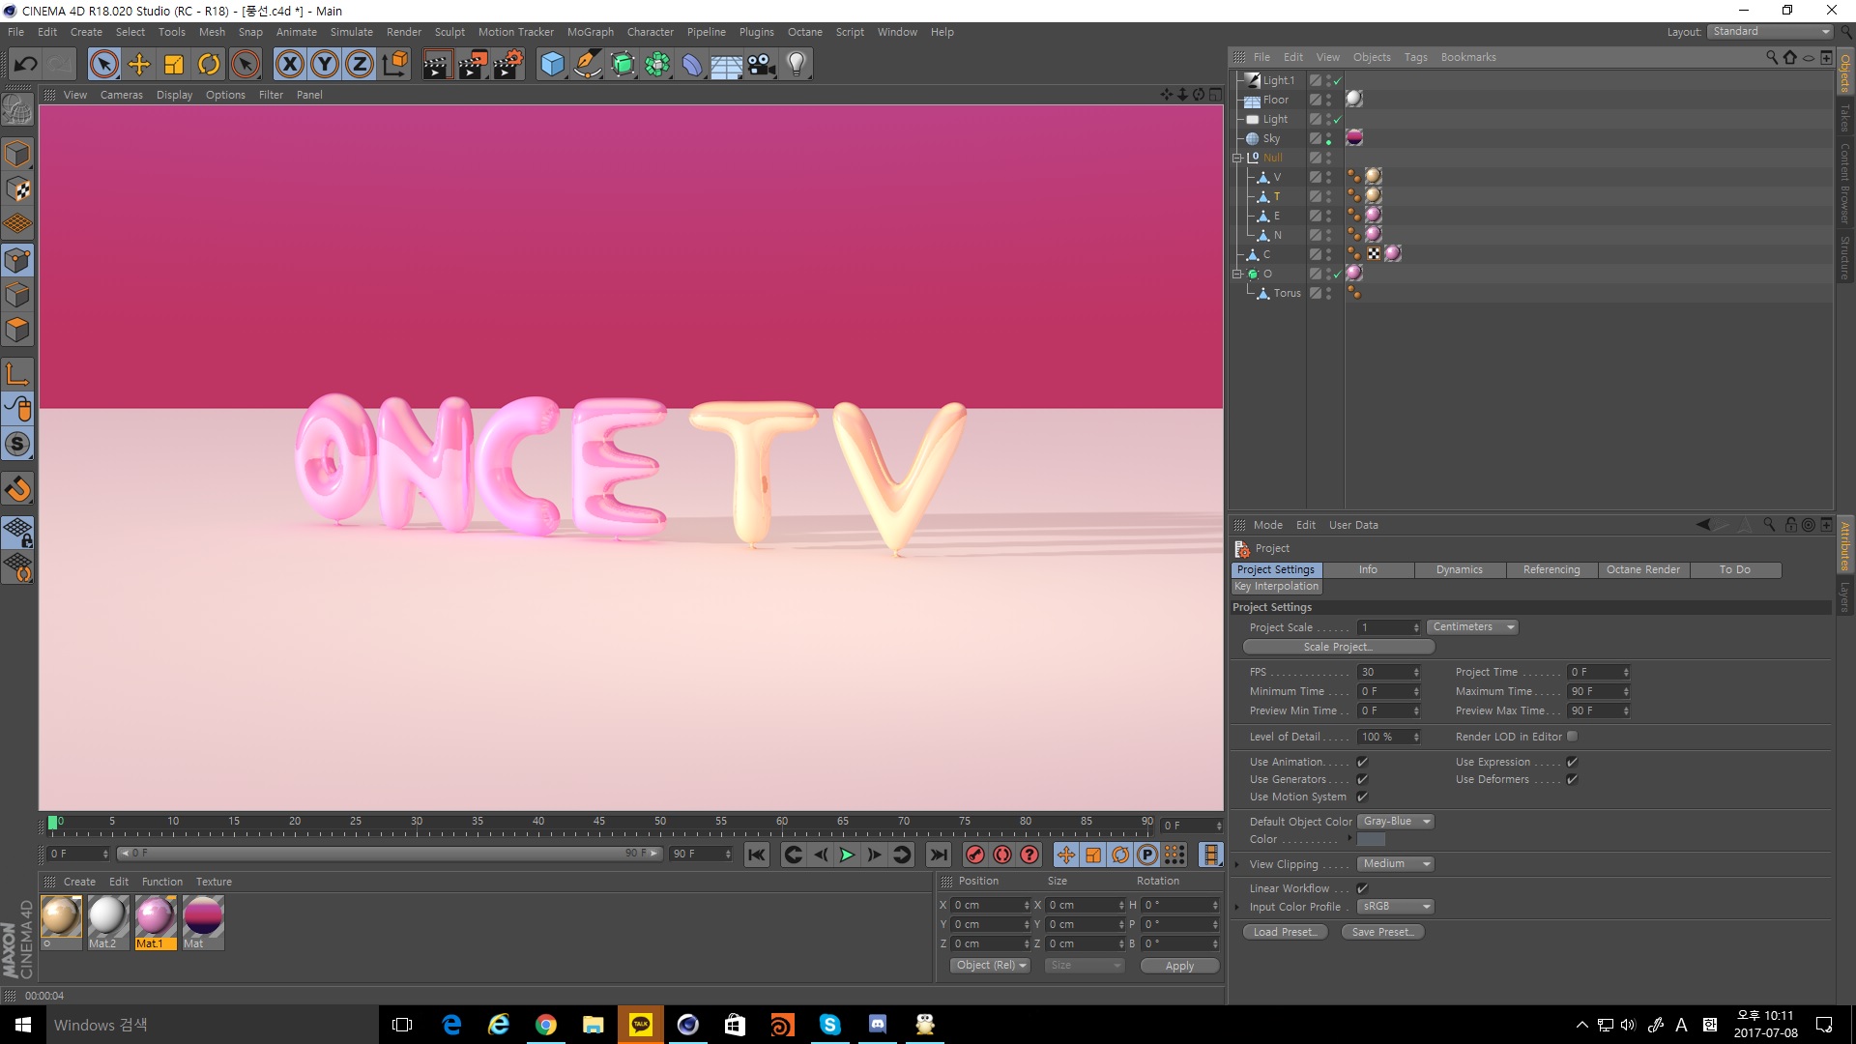Viewport: 1856px width, 1044px height.
Task: Switch to Dynamics tab
Action: pos(1459,570)
